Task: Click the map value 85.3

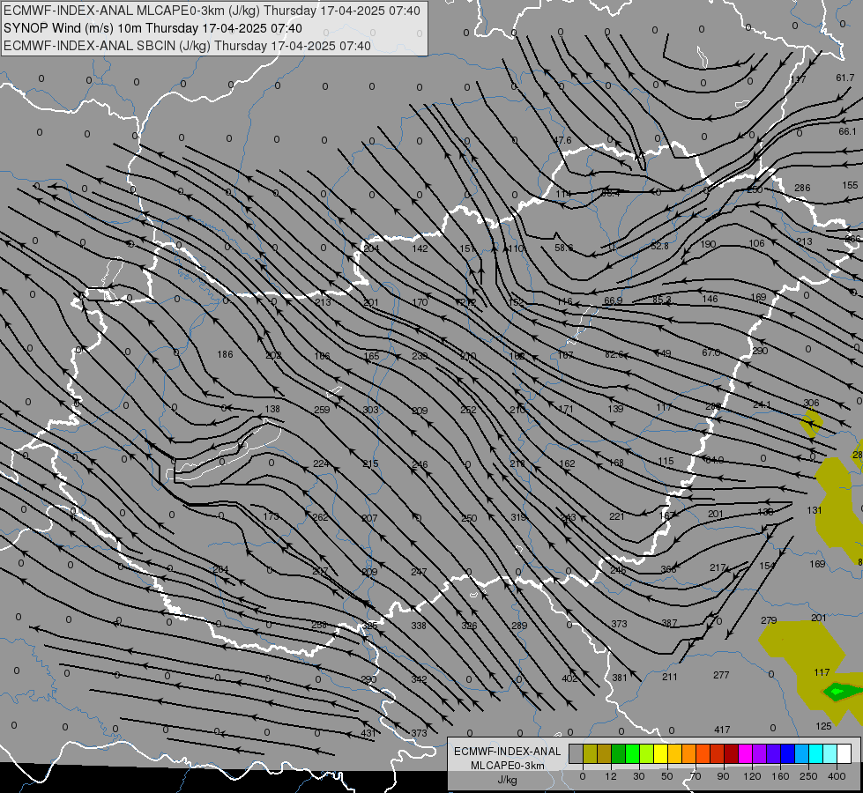Action: click(662, 300)
